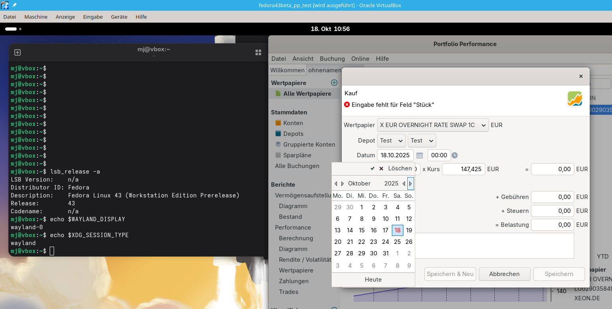
Task: Expand the Wertpapier dropdown
Action: 433,125
